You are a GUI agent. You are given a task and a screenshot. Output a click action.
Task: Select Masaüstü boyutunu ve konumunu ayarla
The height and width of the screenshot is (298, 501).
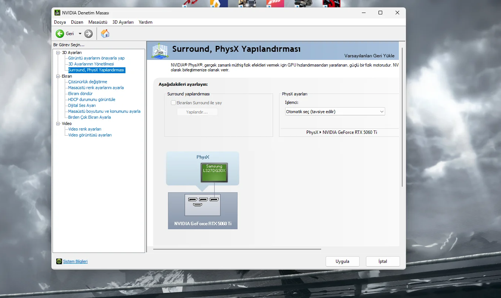point(104,111)
